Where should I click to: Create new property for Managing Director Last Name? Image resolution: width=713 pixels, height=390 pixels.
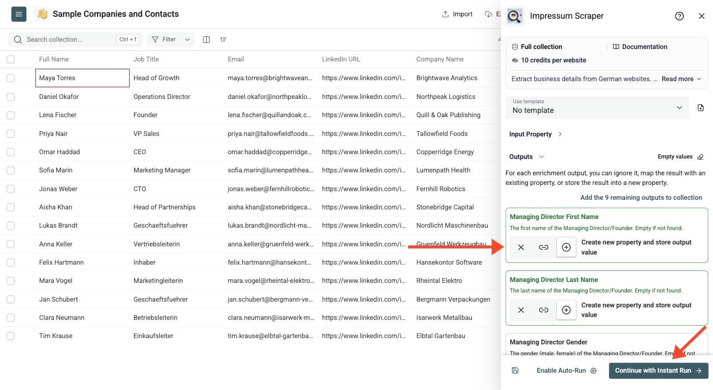[566, 310]
